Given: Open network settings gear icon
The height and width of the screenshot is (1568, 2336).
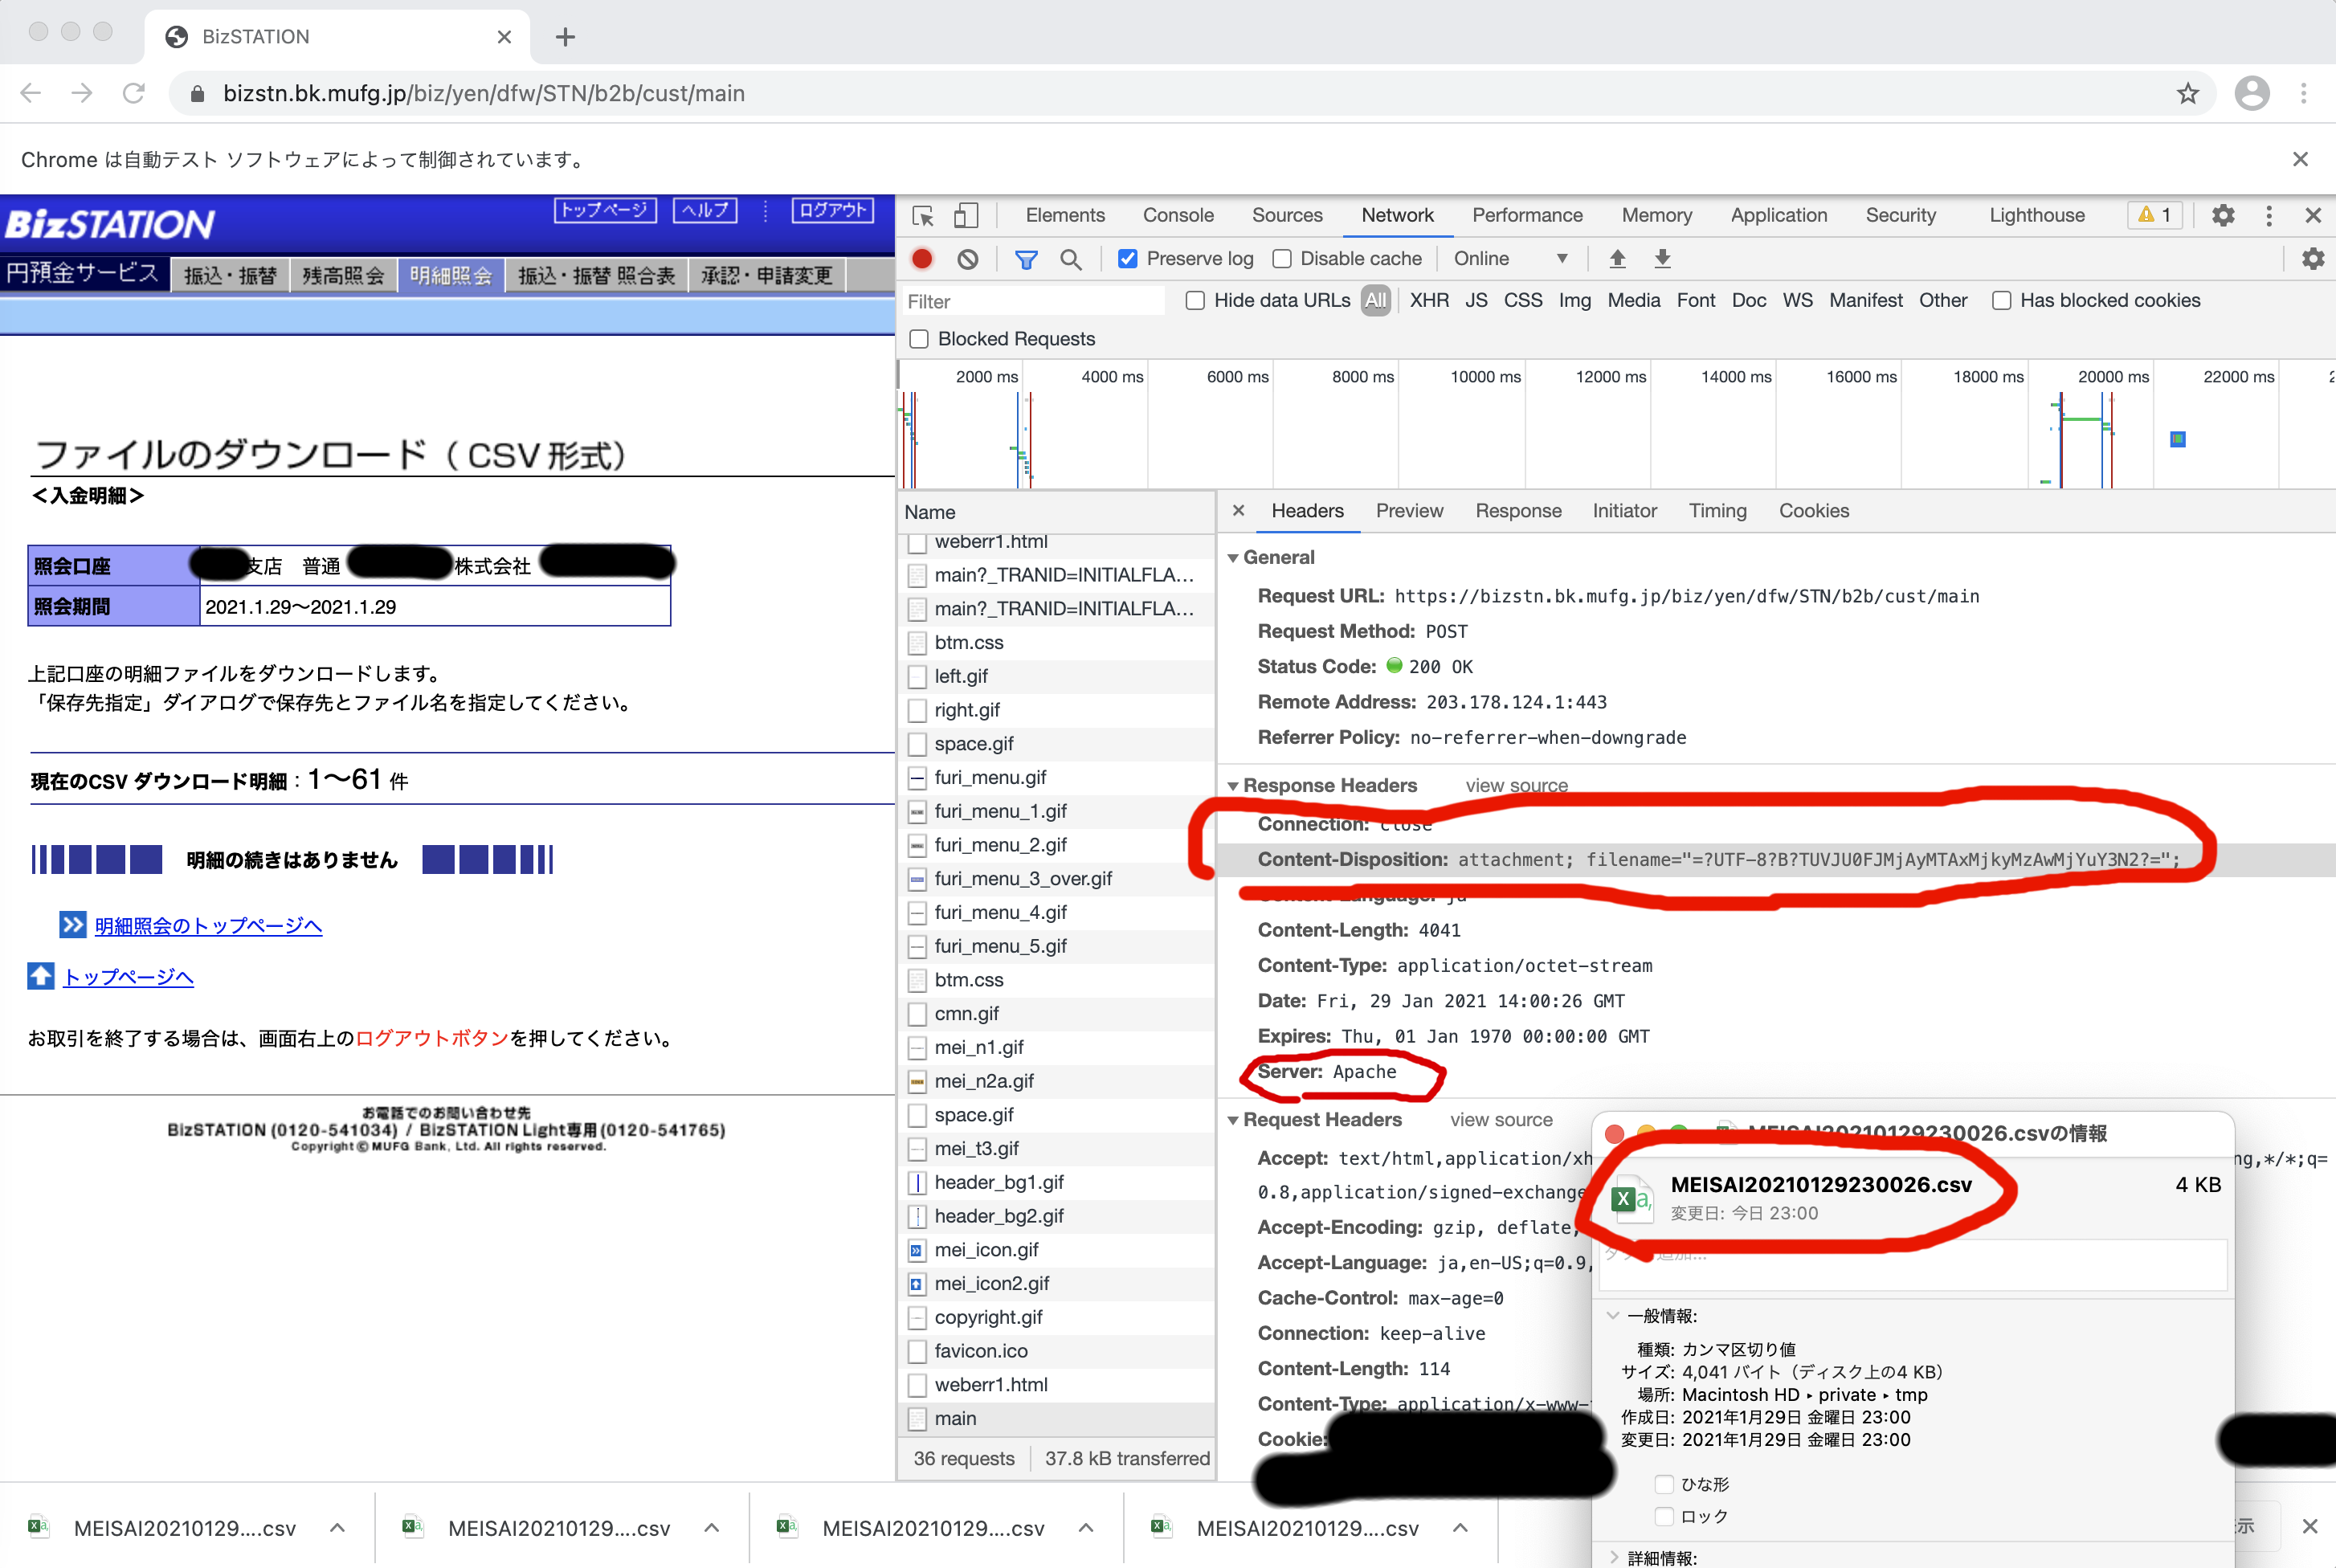Looking at the screenshot, I should [x=2312, y=259].
